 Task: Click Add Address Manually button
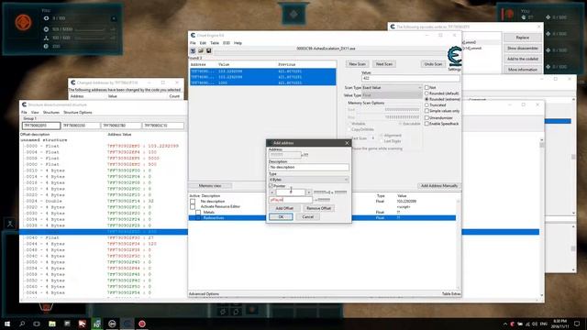point(438,185)
